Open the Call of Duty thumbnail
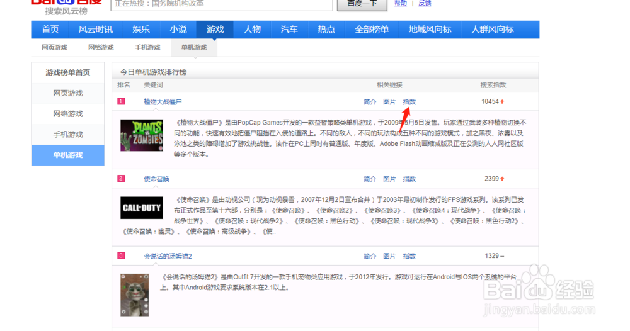Image resolution: width=630 pixels, height=331 pixels. (x=141, y=208)
